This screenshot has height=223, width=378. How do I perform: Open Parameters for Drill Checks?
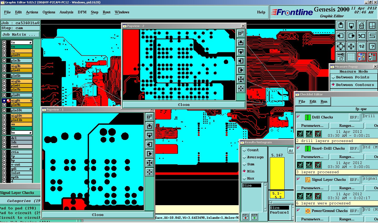click(312, 126)
